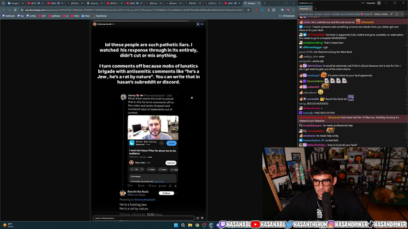
Task: Open the activity bookmark
Action: (x=31, y=16)
